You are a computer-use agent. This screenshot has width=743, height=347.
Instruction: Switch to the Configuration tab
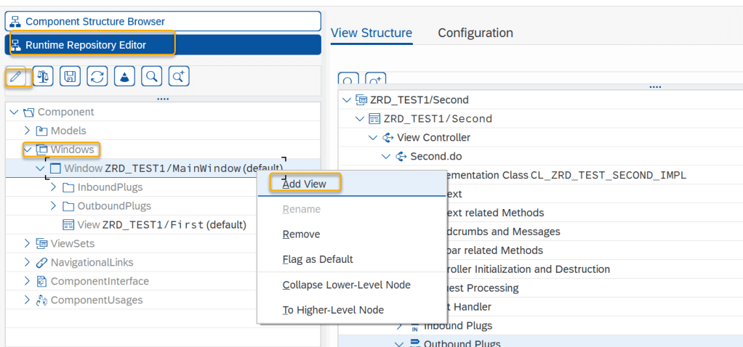(x=475, y=33)
